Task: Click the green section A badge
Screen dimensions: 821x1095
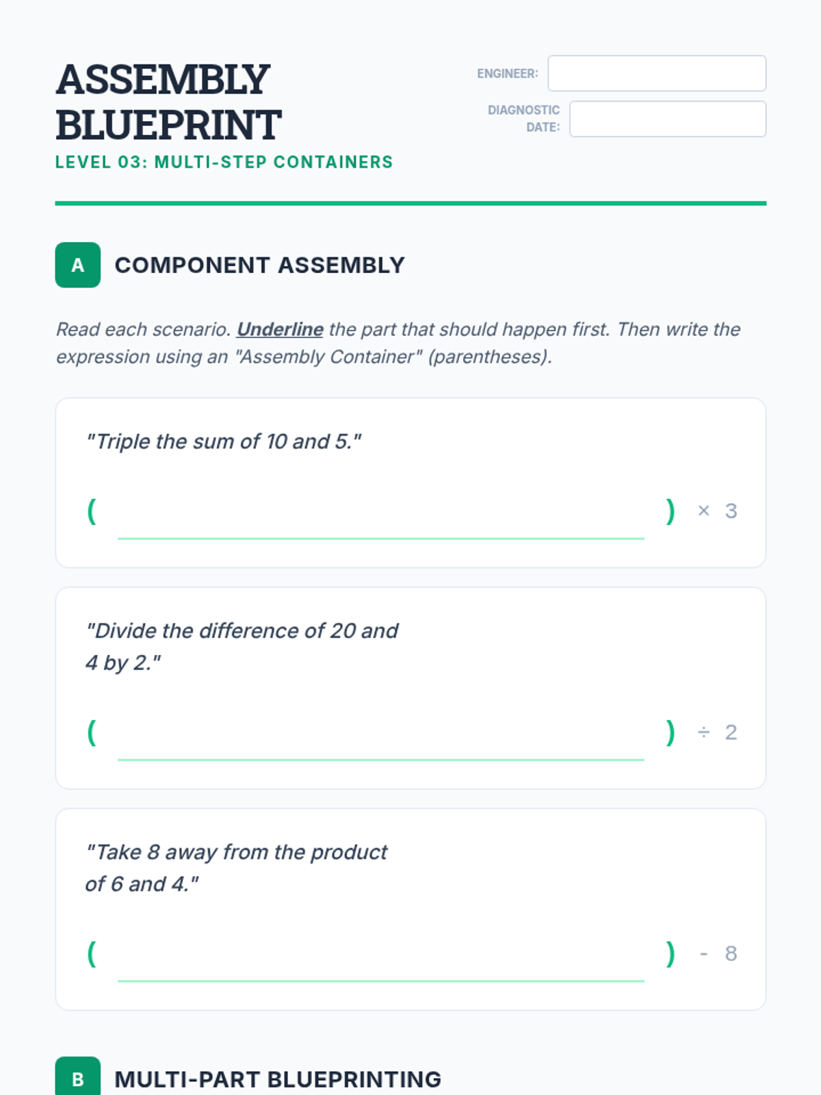Action: point(78,265)
